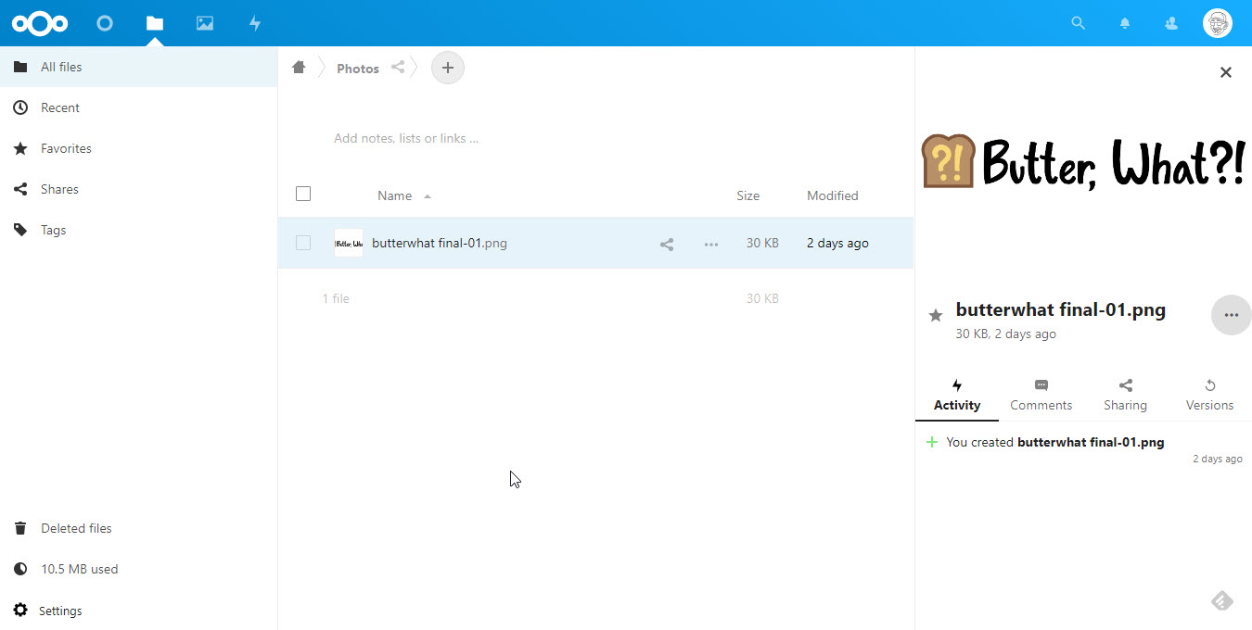Image resolution: width=1252 pixels, height=630 pixels.
Task: Switch to the Activity tab
Action: pos(957,396)
